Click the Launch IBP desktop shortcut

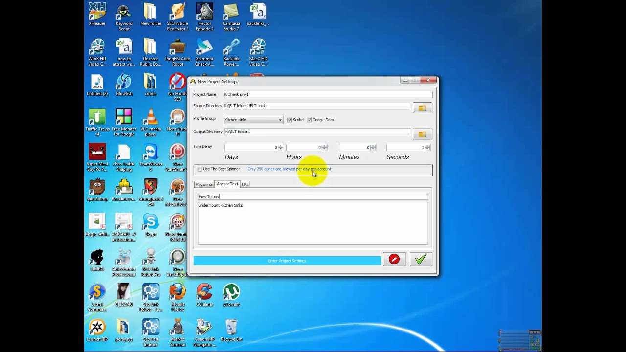(x=97, y=330)
